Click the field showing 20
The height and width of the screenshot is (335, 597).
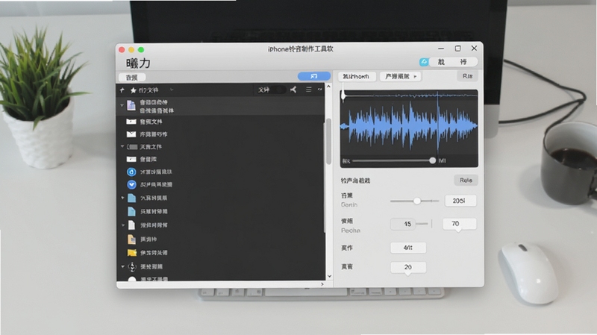[x=408, y=267]
